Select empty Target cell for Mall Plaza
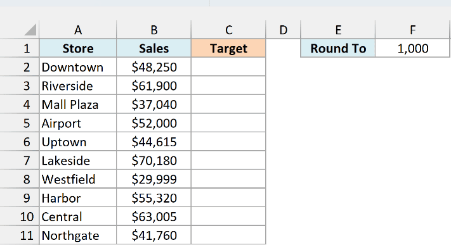The height and width of the screenshot is (245, 451). (x=228, y=104)
